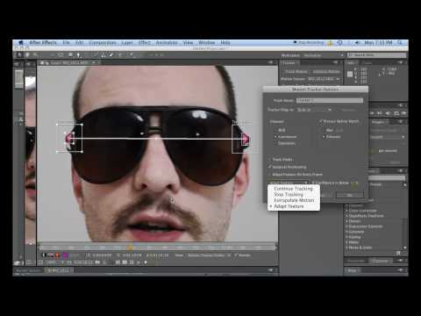Screen dimensions: 421x316
Task: Toggle the Subpixel Positioning checkbox
Action: click(x=270, y=167)
